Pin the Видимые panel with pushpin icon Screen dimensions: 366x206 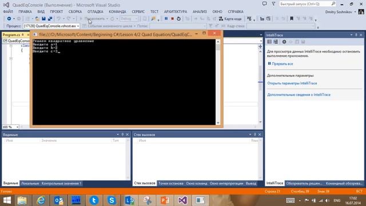122,134
